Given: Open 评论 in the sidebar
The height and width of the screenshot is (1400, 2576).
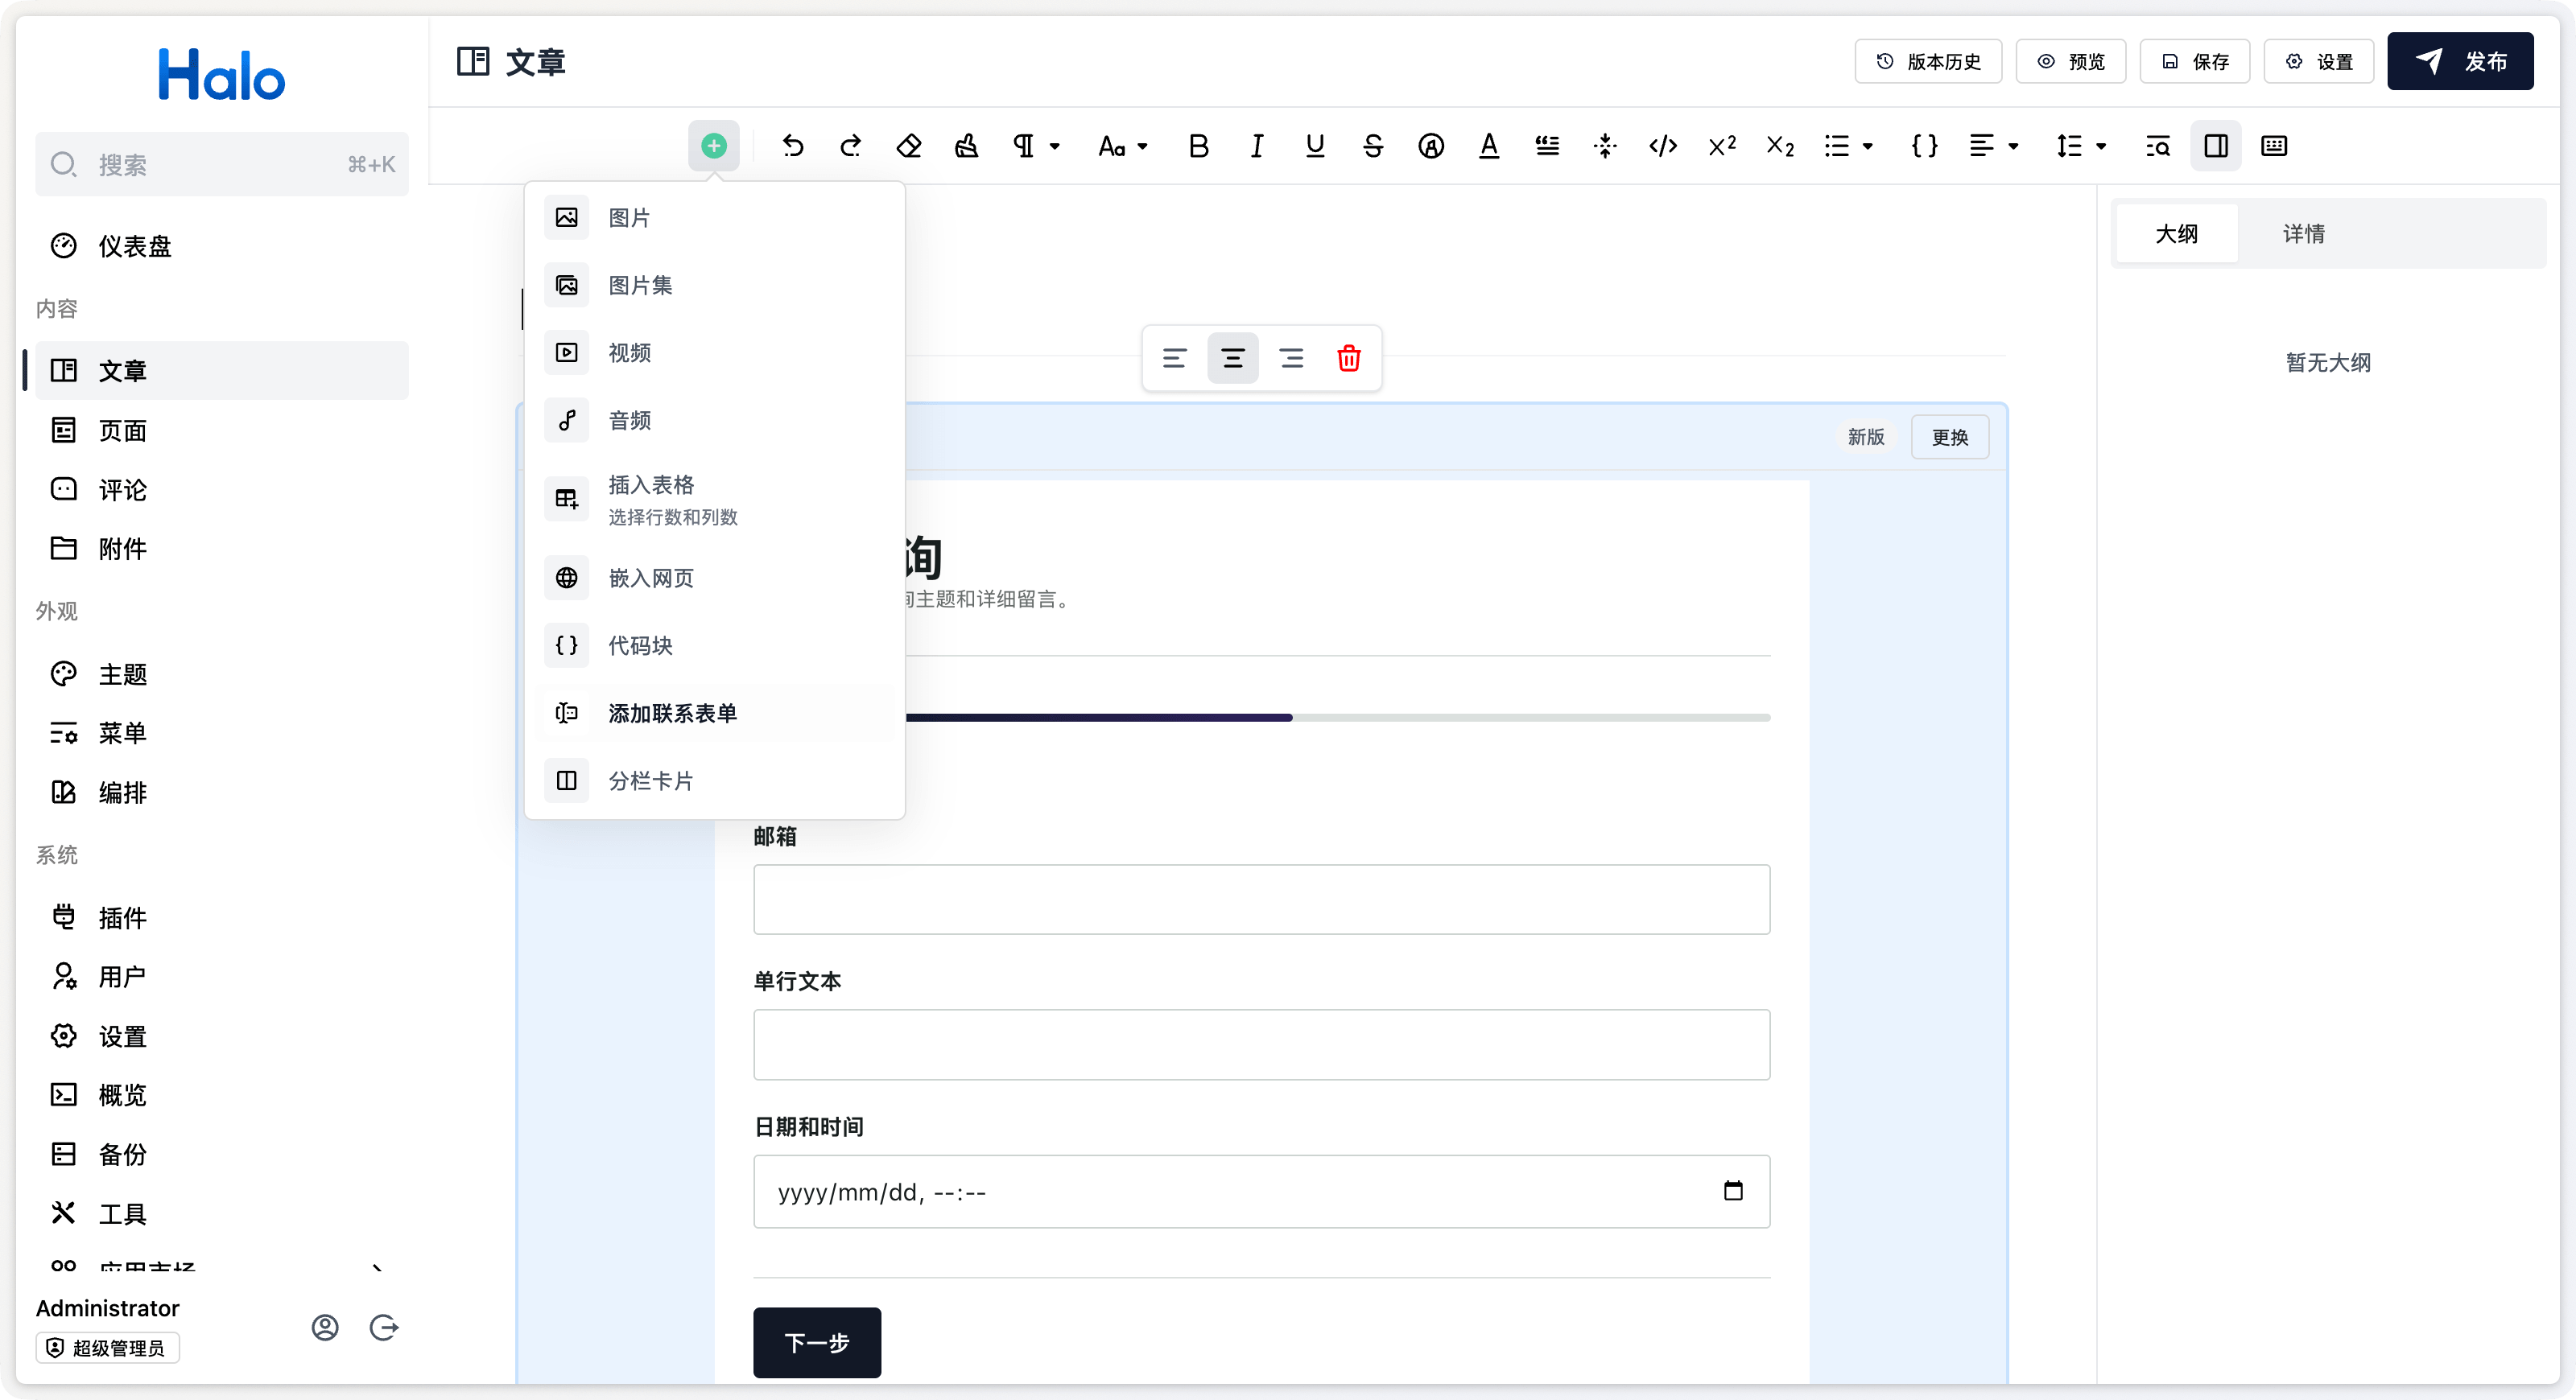Looking at the screenshot, I should coord(222,490).
